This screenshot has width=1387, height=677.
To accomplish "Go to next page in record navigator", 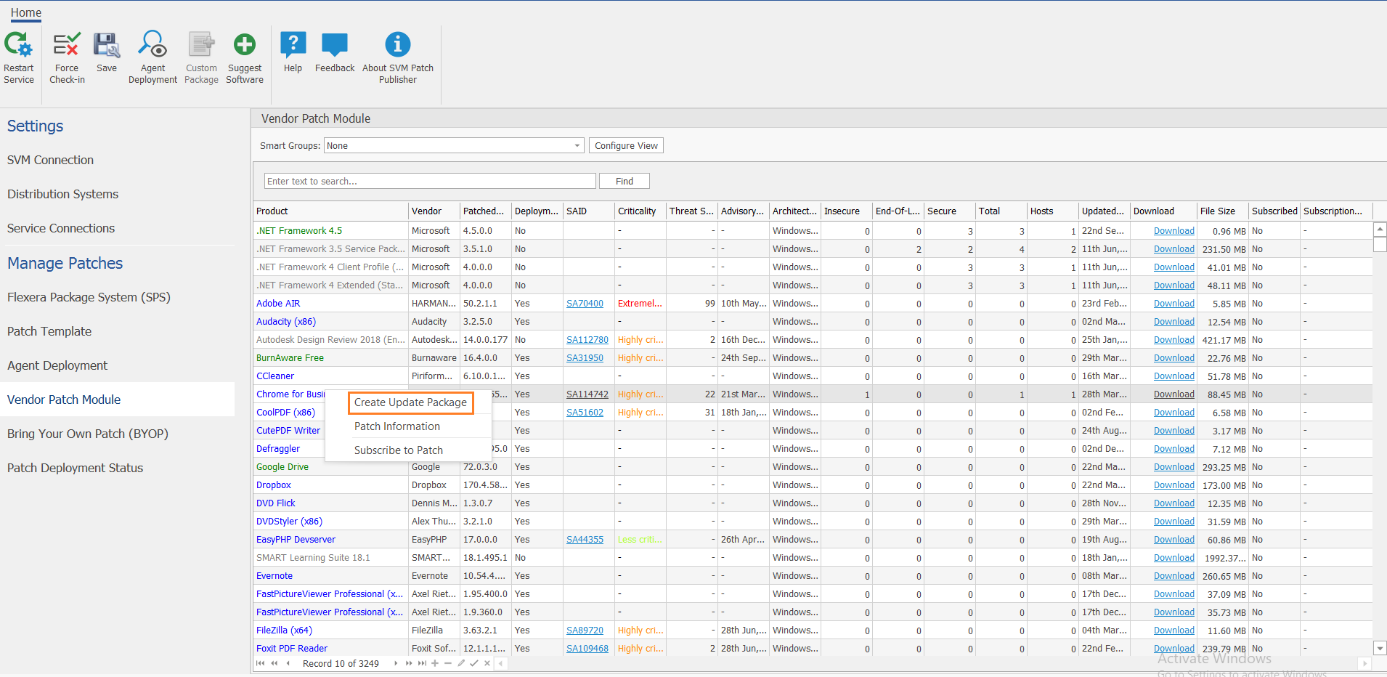I will [409, 663].
